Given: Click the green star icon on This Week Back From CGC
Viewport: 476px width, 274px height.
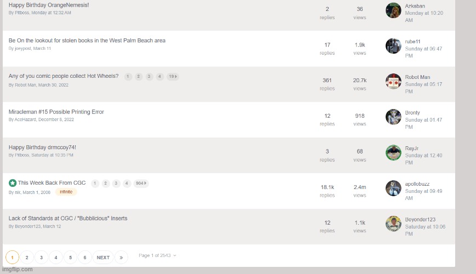Looking at the screenshot, I should click(x=13, y=183).
